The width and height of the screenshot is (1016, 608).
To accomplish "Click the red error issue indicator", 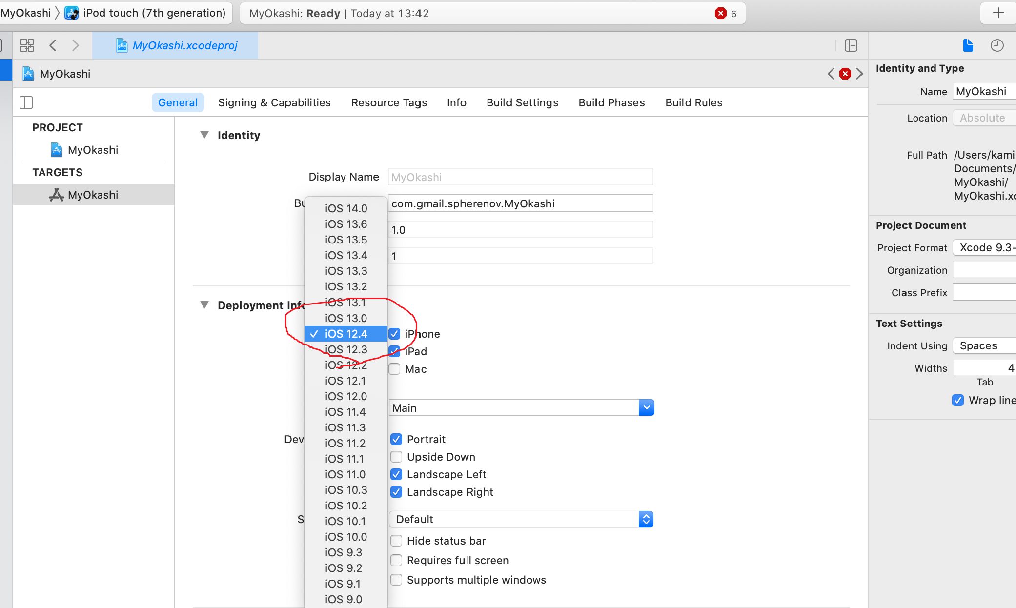I will [845, 74].
